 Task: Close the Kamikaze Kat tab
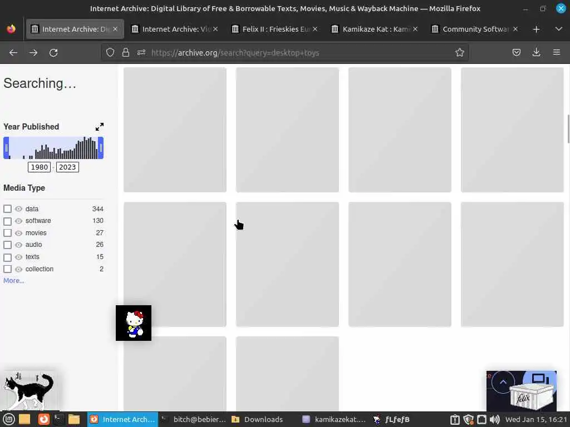coord(415,29)
